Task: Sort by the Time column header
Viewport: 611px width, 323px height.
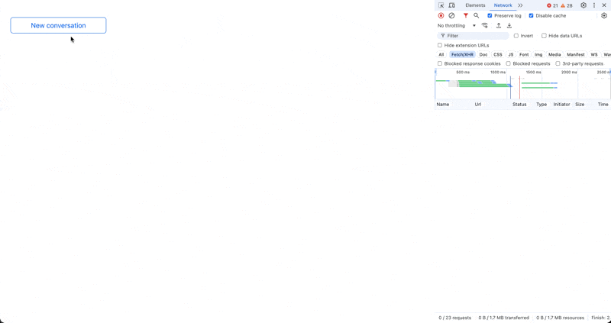Action: click(603, 105)
